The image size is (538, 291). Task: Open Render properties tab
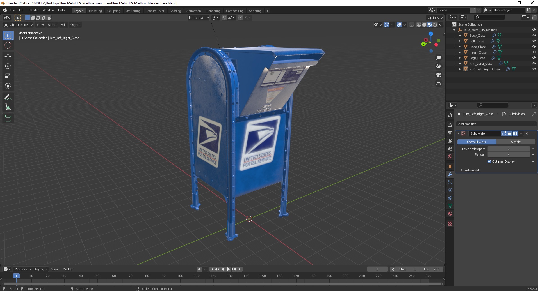450,125
